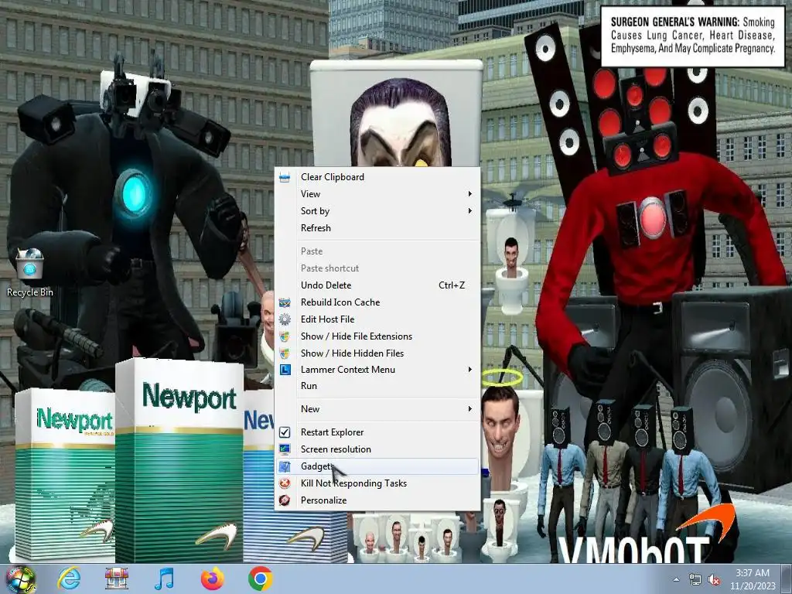
Task: Click the Personalize entry icon
Action: click(285, 500)
